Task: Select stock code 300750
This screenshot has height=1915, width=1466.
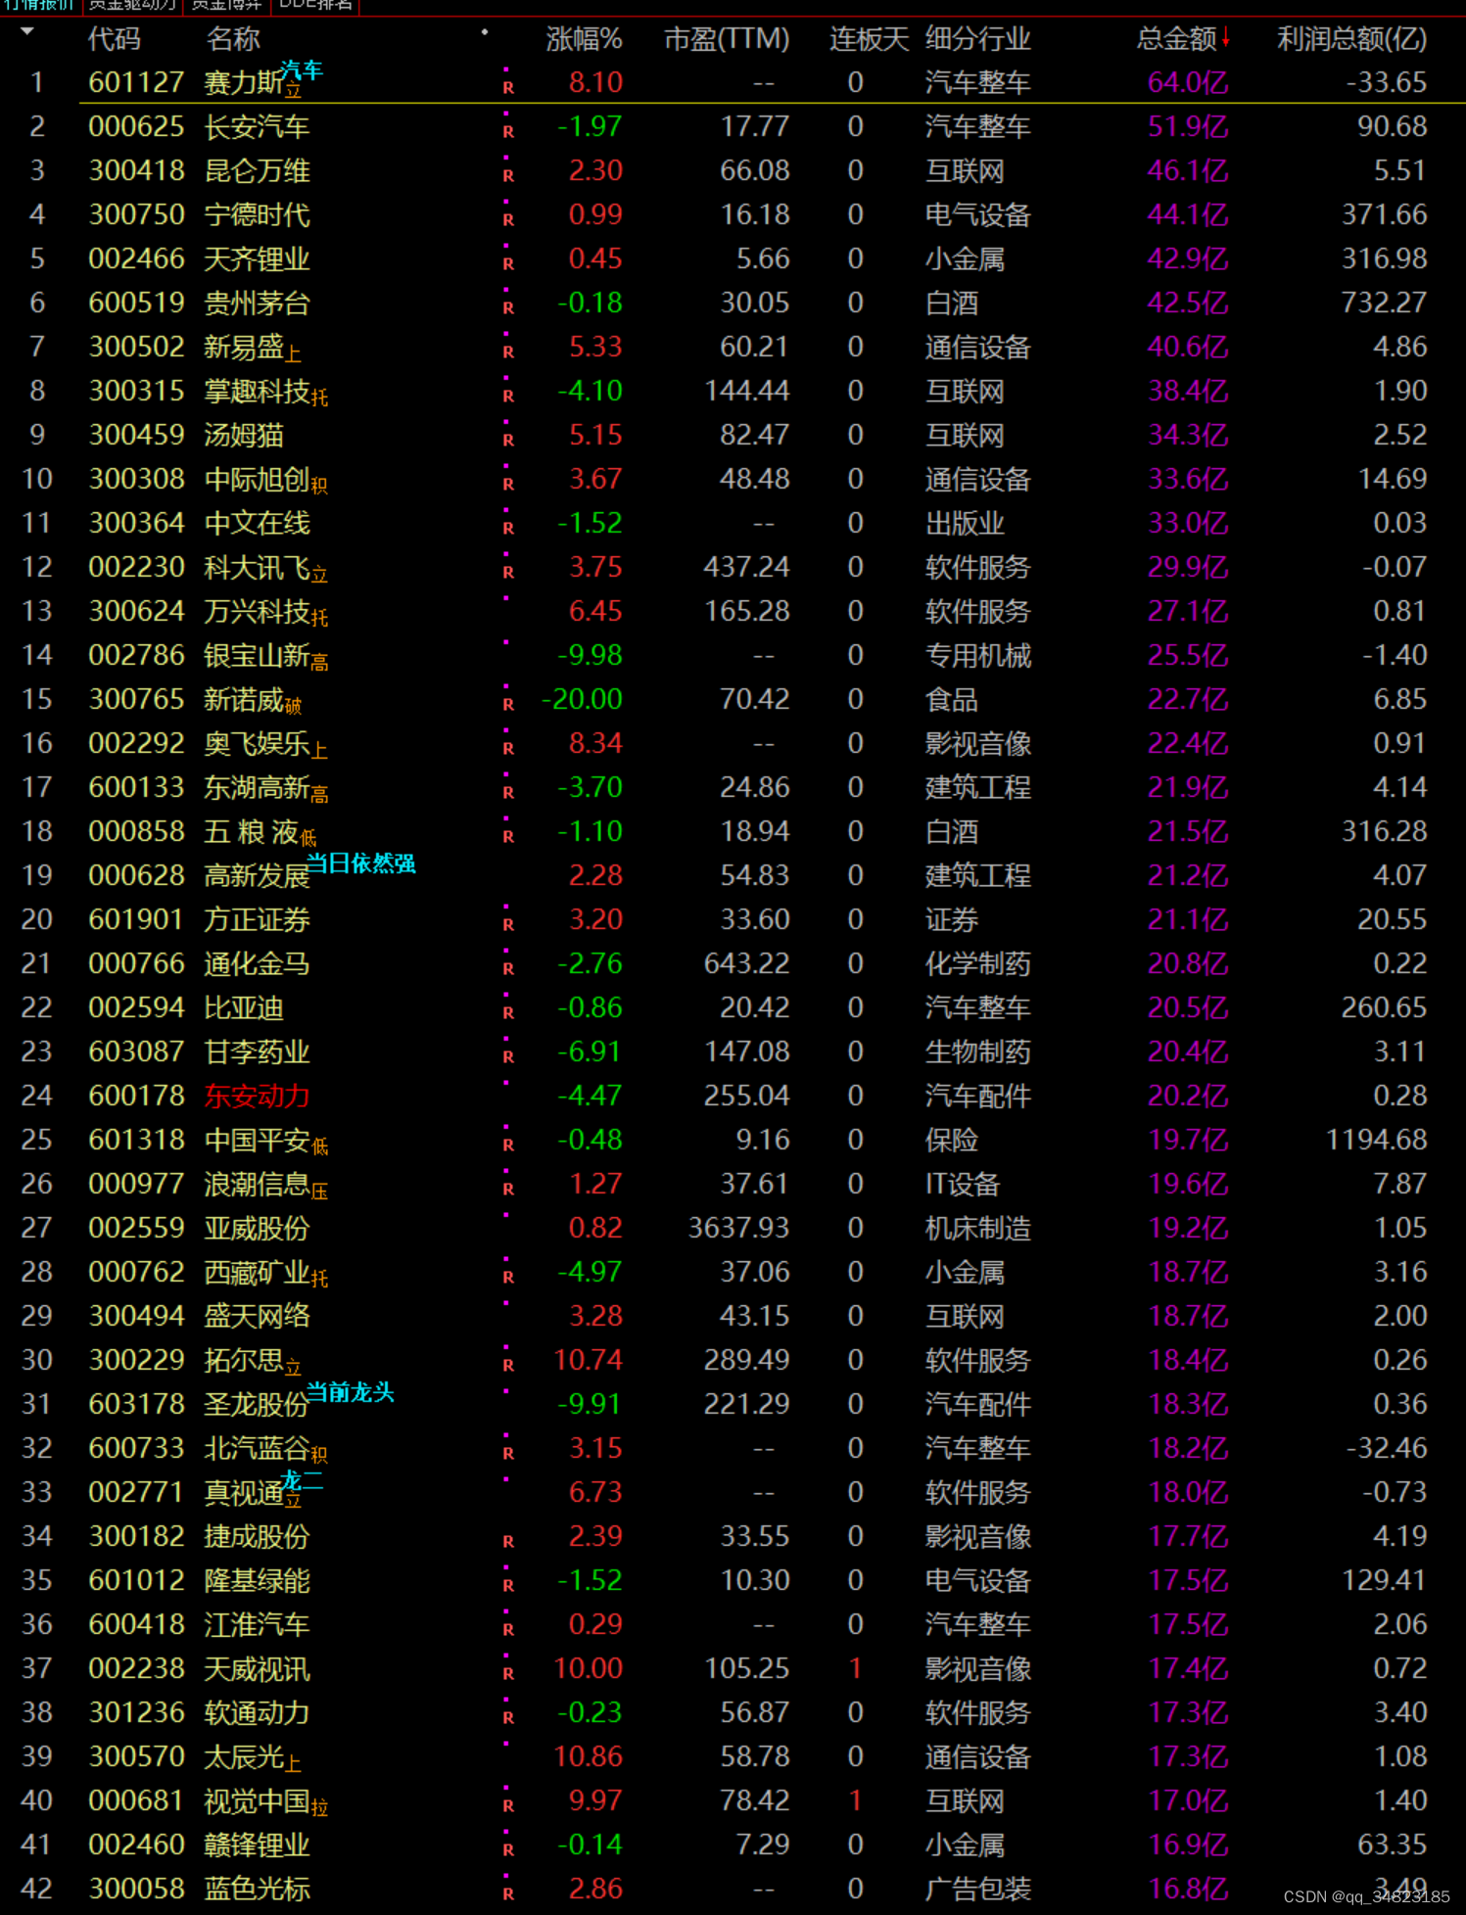Action: click(136, 214)
